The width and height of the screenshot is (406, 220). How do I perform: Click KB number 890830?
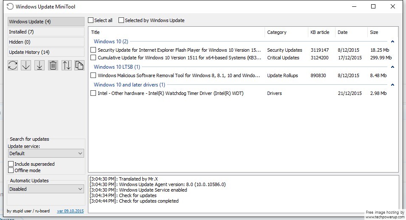pos(318,75)
